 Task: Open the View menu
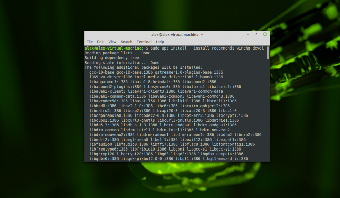[x=112, y=42]
